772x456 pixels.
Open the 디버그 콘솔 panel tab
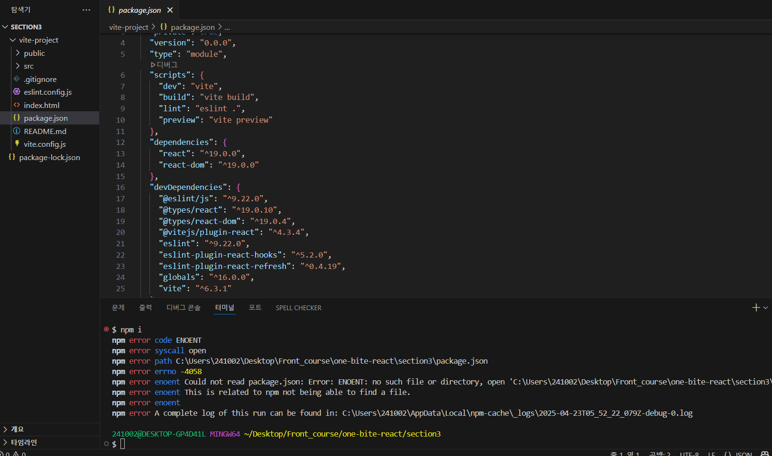184,308
